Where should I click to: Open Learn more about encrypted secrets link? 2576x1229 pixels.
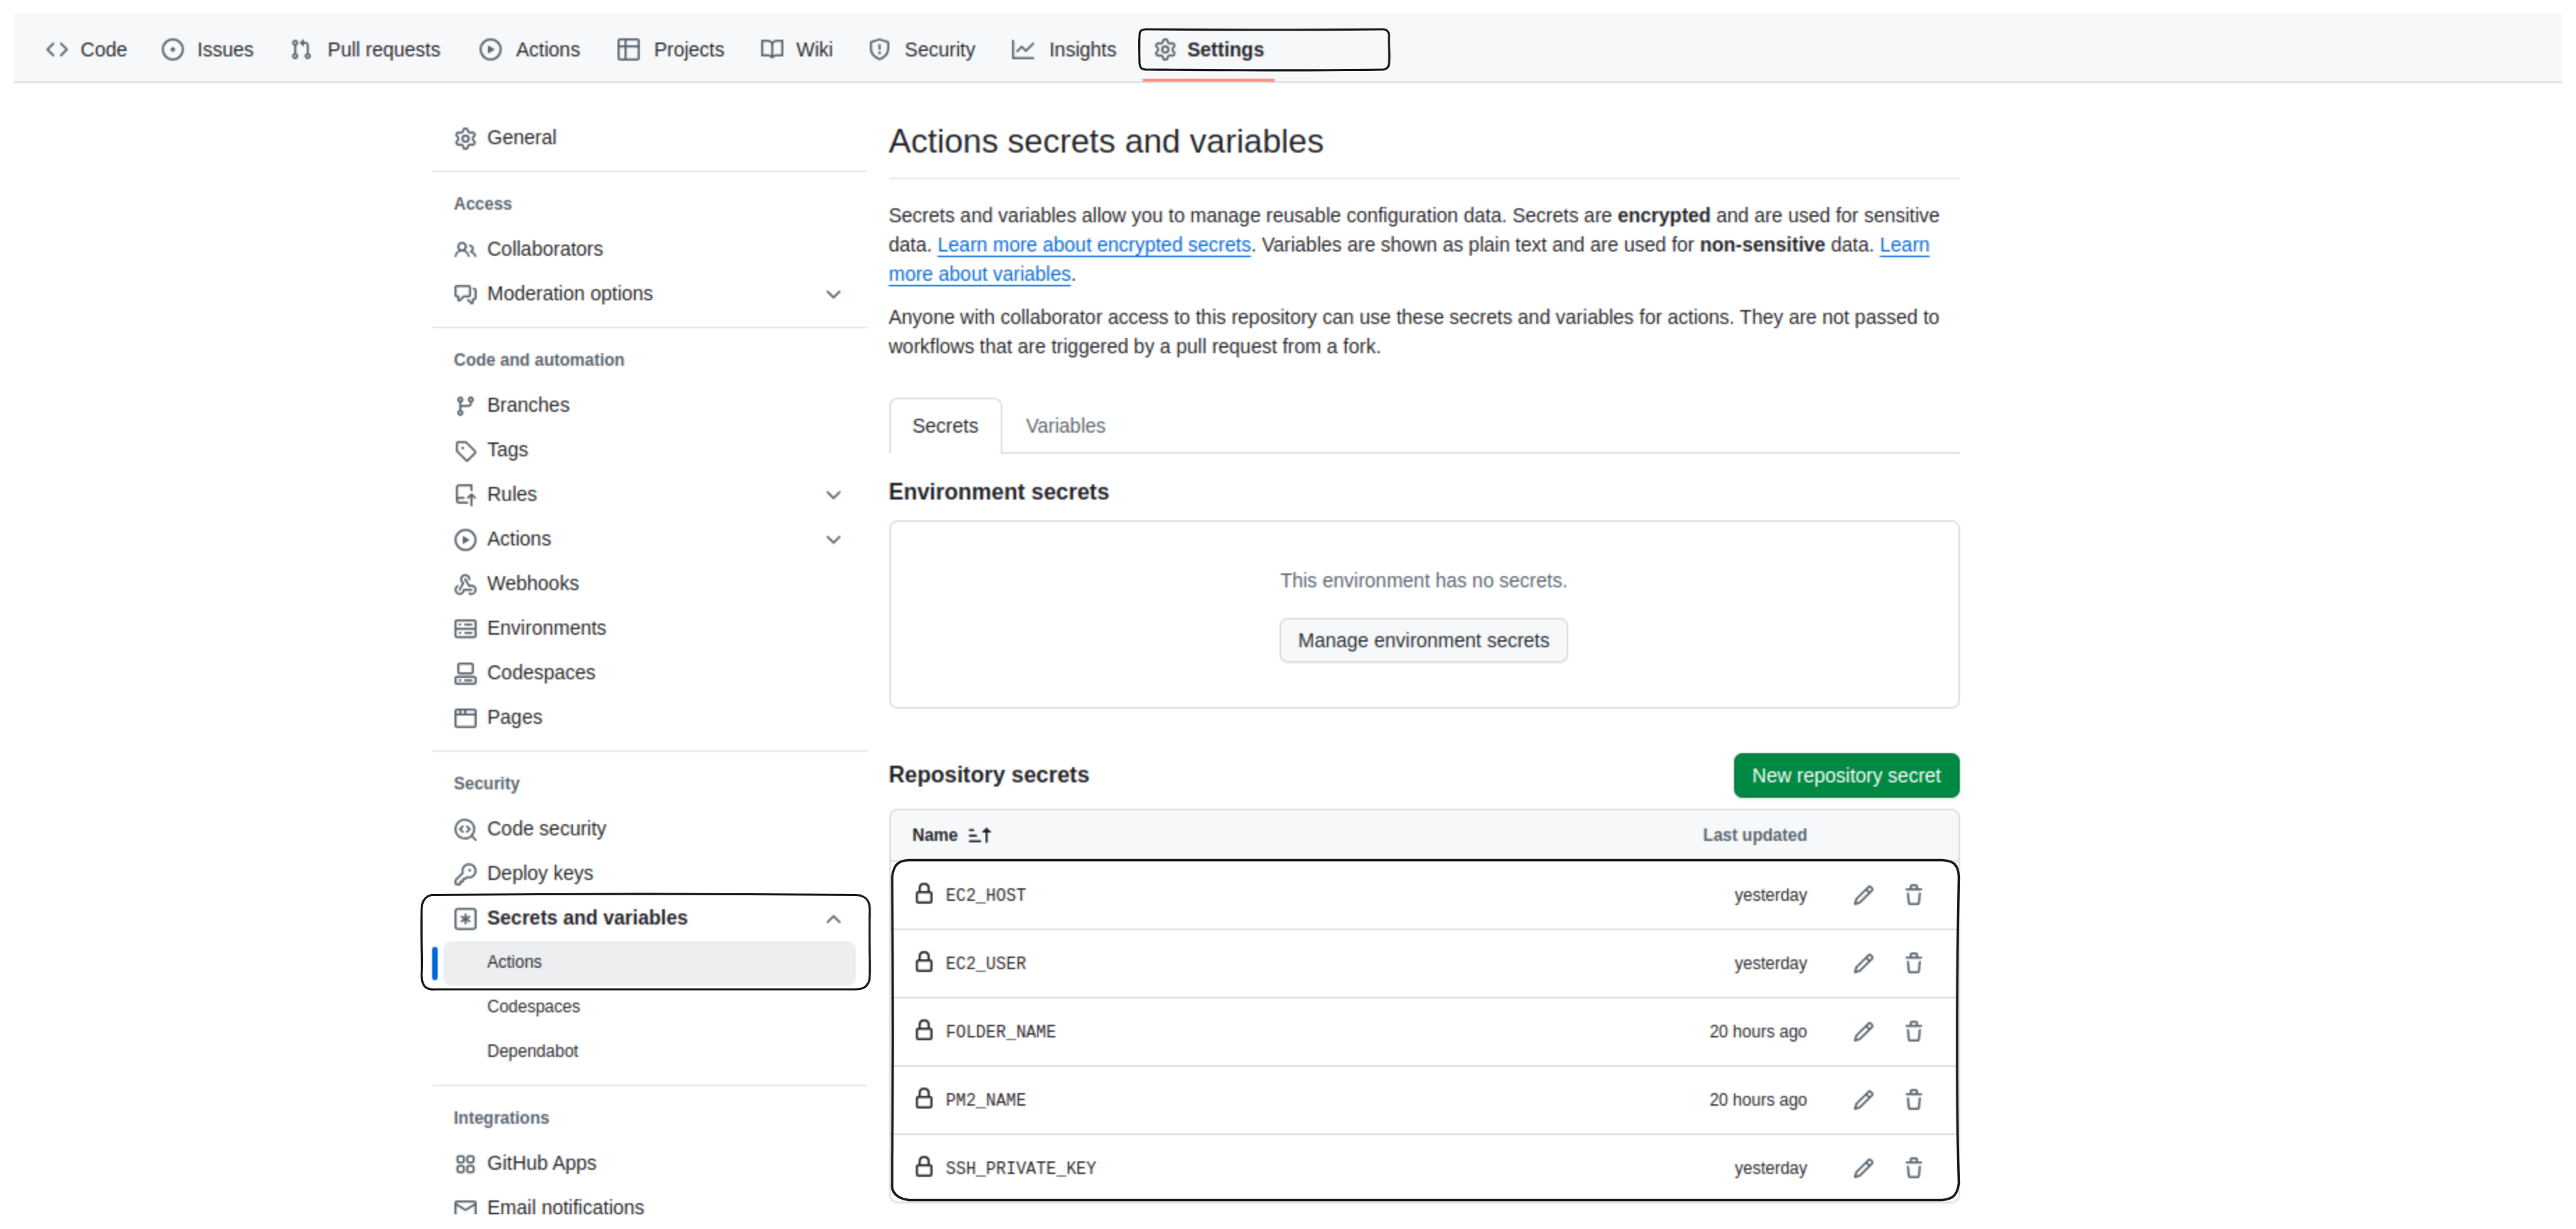(x=1093, y=245)
